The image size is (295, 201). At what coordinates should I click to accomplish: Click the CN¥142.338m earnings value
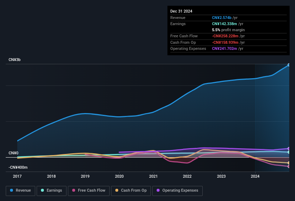point(225,24)
